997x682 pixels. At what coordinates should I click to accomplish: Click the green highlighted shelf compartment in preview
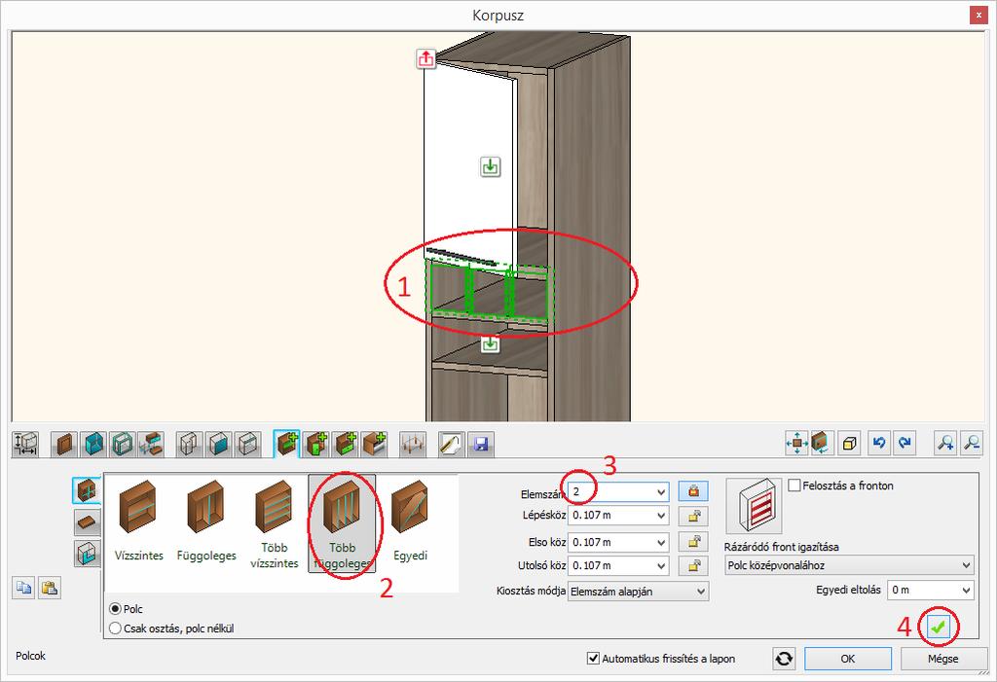489,289
